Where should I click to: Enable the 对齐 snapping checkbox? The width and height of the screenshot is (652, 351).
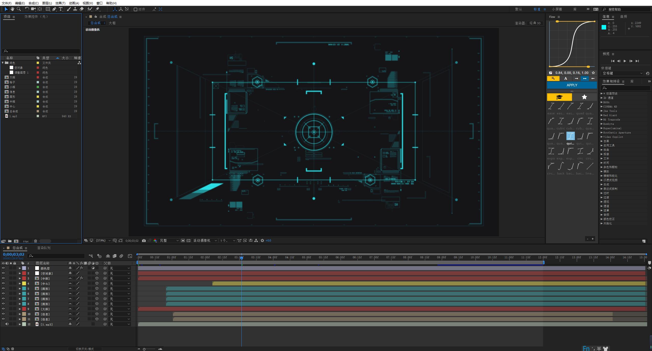tap(135, 9)
